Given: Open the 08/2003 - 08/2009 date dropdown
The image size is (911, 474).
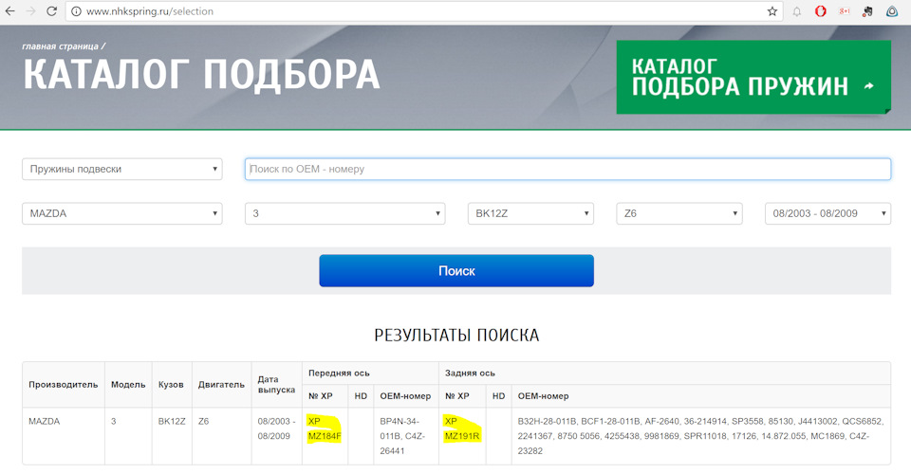Looking at the screenshot, I should click(827, 213).
